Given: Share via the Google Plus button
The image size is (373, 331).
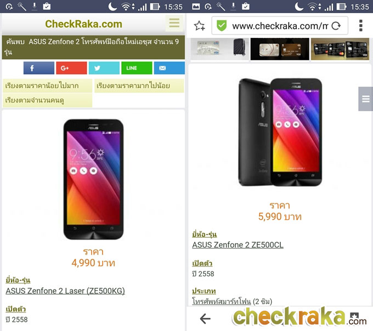Looking at the screenshot, I should click(71, 68).
